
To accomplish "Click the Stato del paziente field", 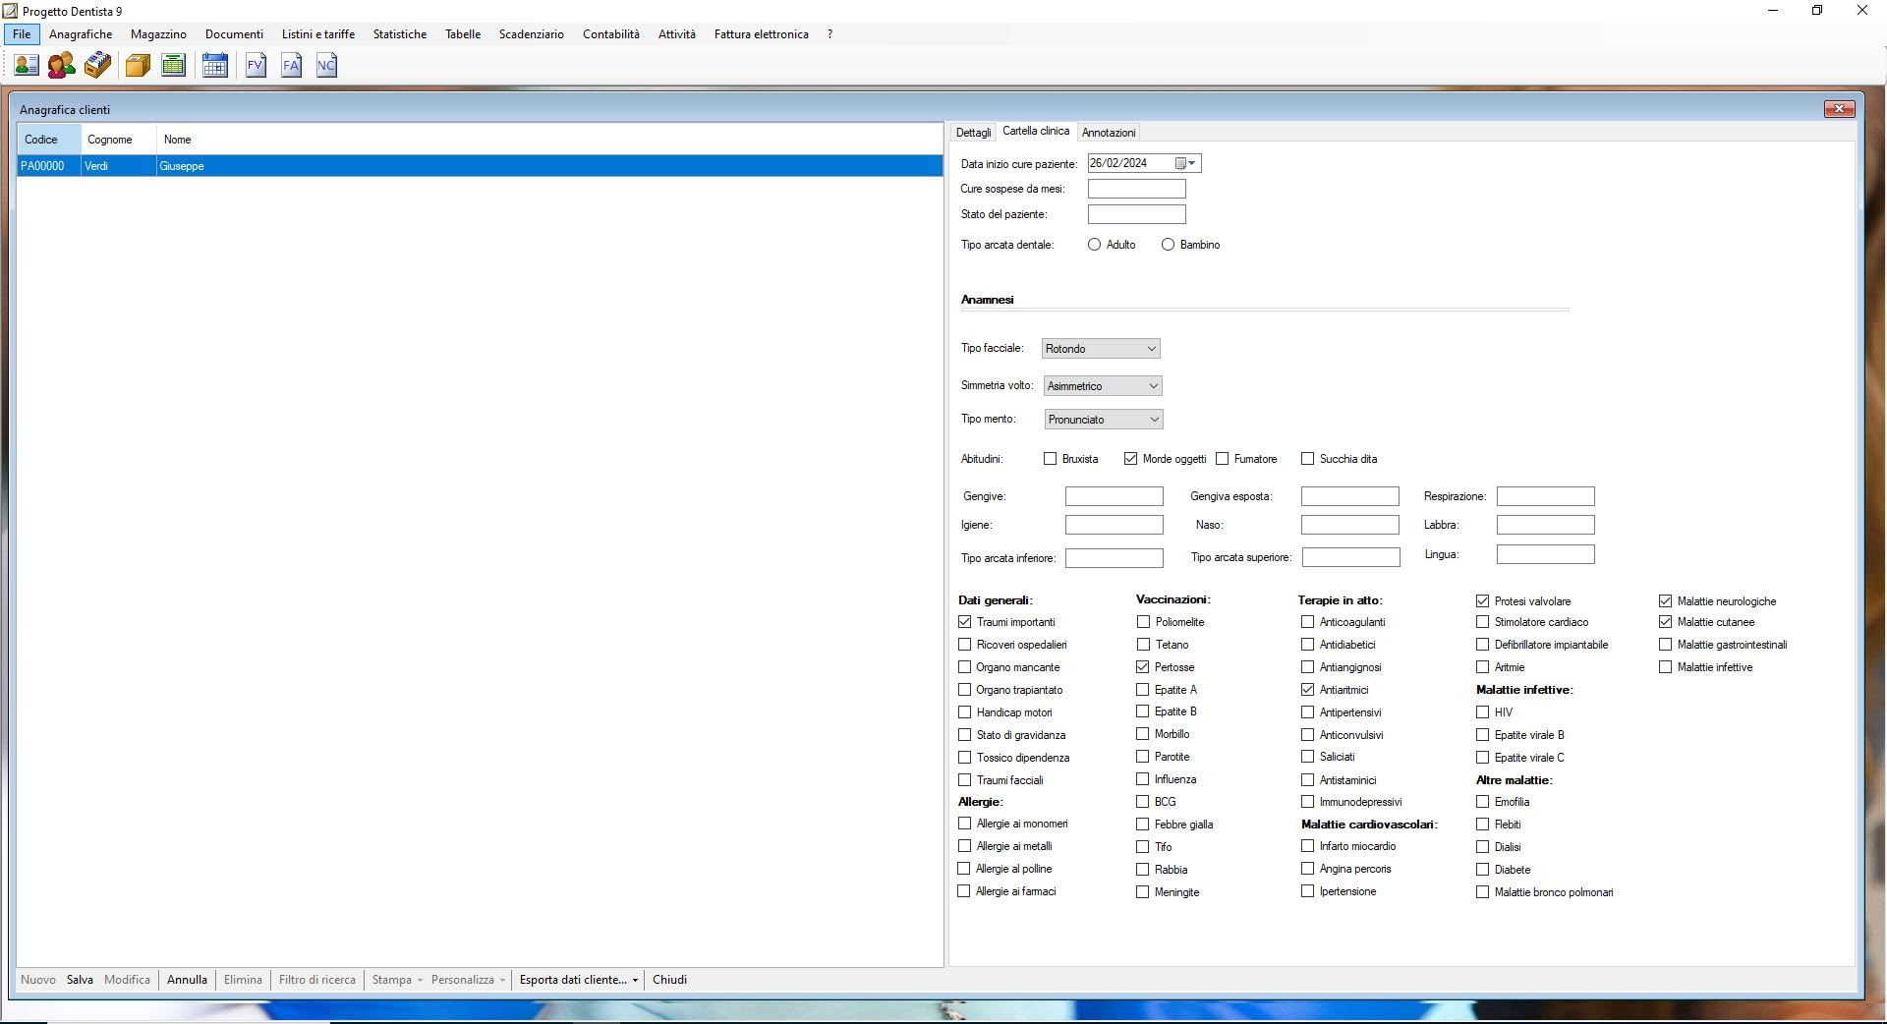I will 1136,214.
